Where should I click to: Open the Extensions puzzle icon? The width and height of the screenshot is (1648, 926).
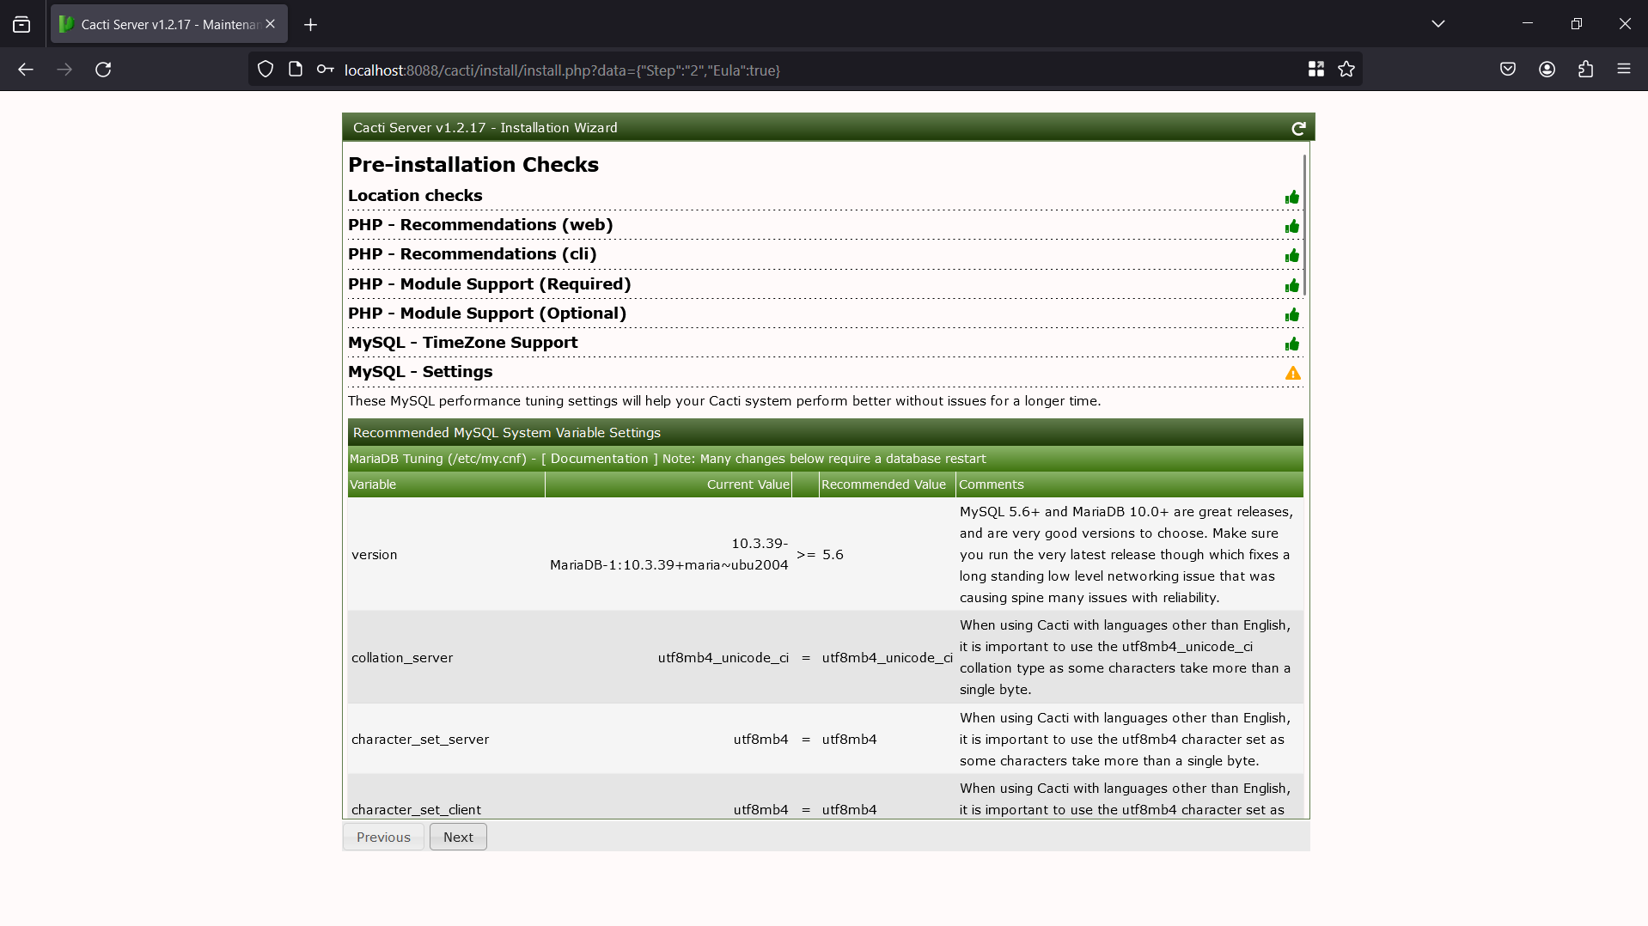[1586, 70]
